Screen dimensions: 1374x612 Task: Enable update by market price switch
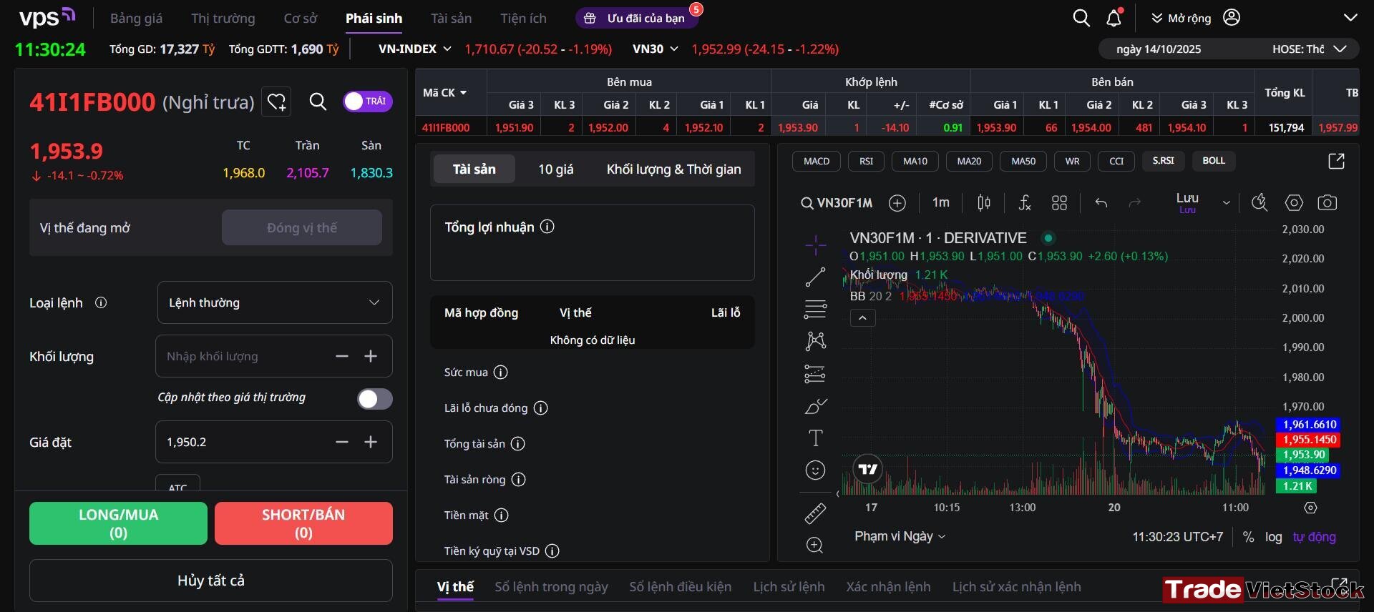point(375,399)
